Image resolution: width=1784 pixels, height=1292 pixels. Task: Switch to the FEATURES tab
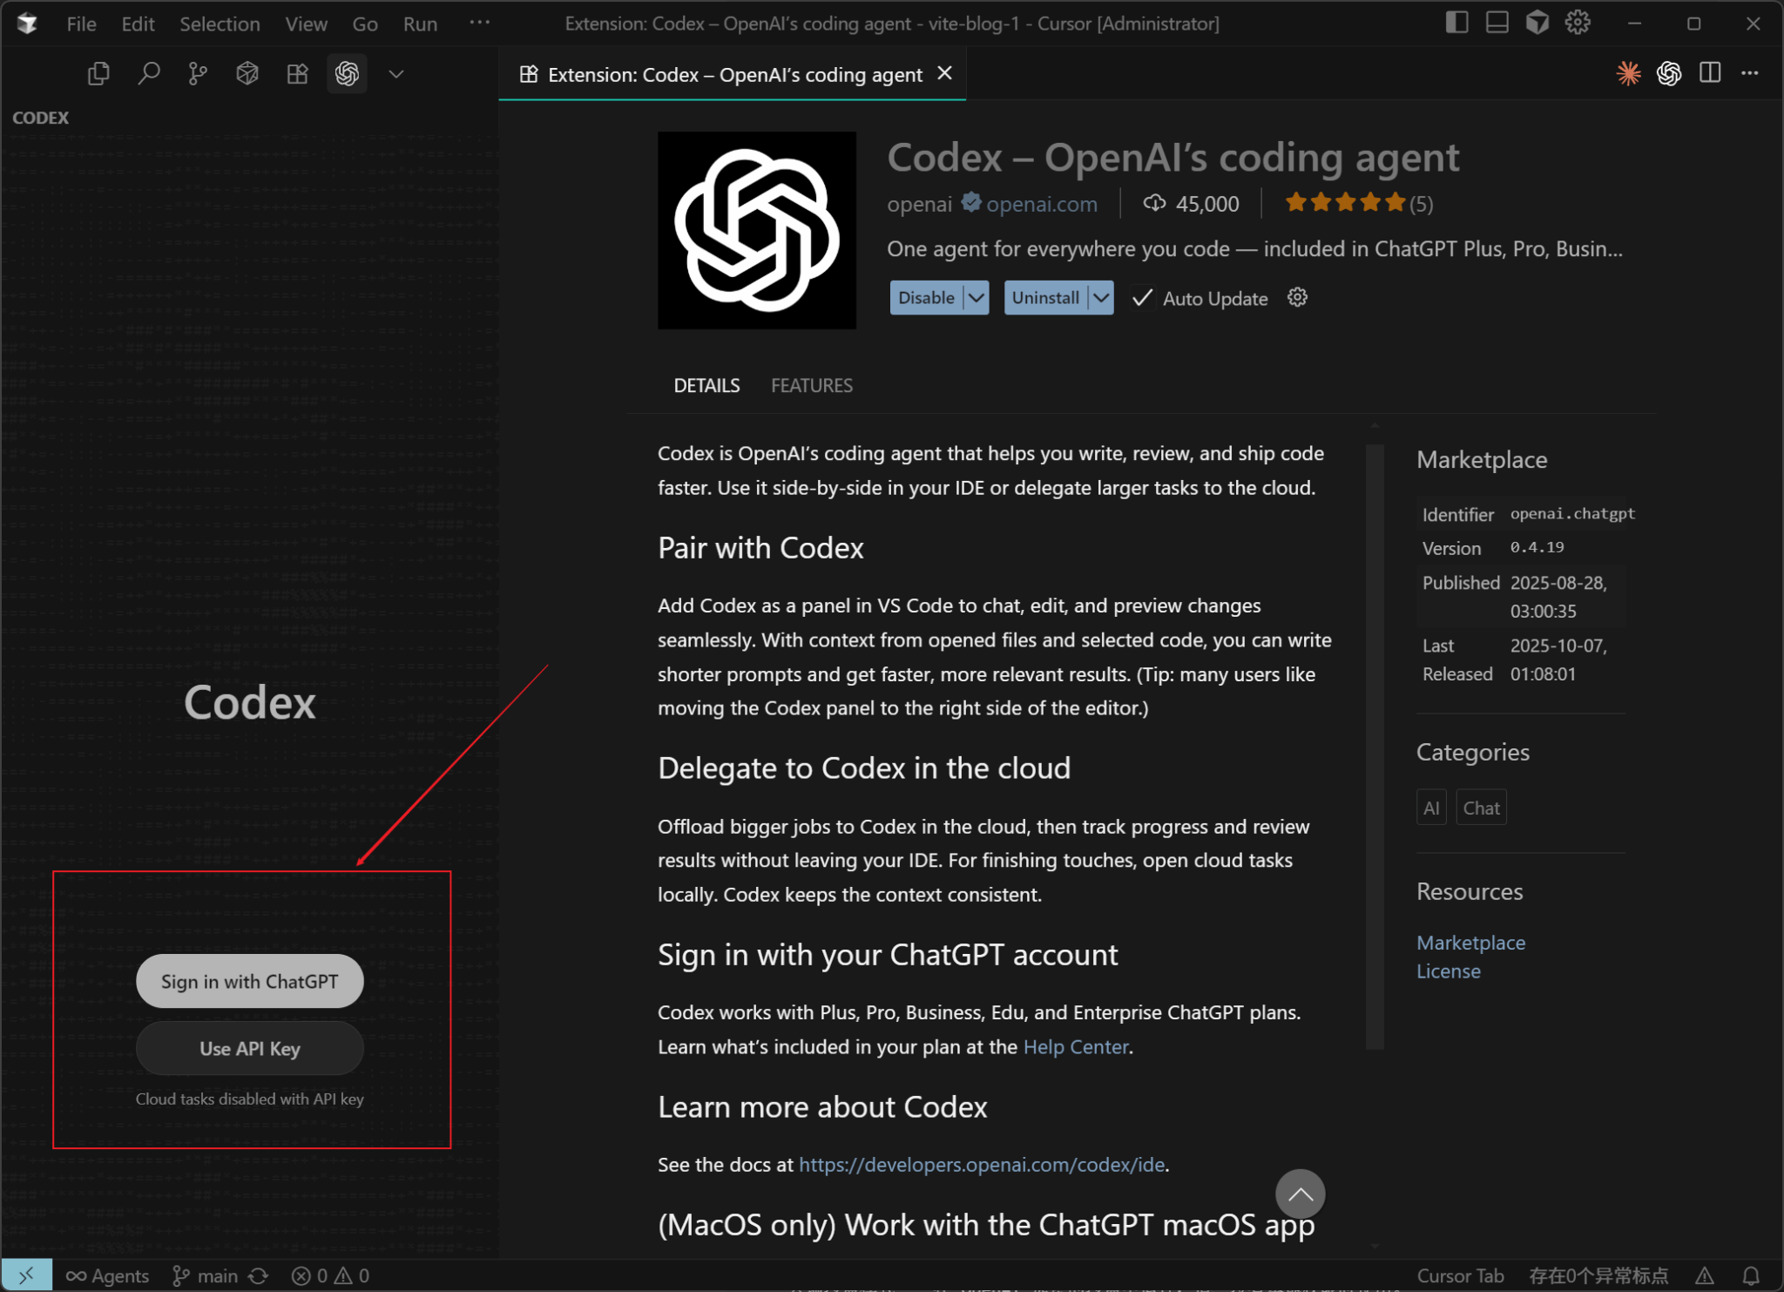811,385
